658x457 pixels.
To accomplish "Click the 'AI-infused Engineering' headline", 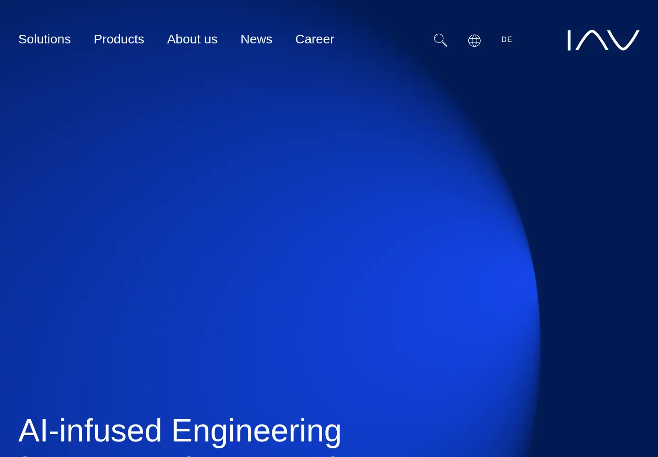I will coord(180,430).
